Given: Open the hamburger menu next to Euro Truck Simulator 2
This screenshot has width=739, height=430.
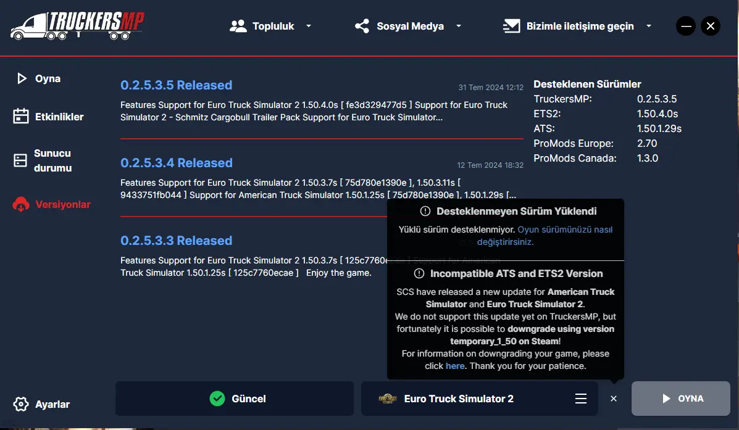Looking at the screenshot, I should point(580,399).
